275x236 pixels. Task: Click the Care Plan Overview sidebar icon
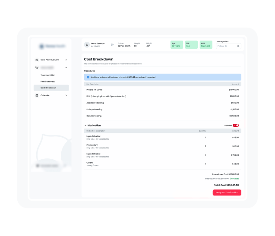[x=37, y=60]
